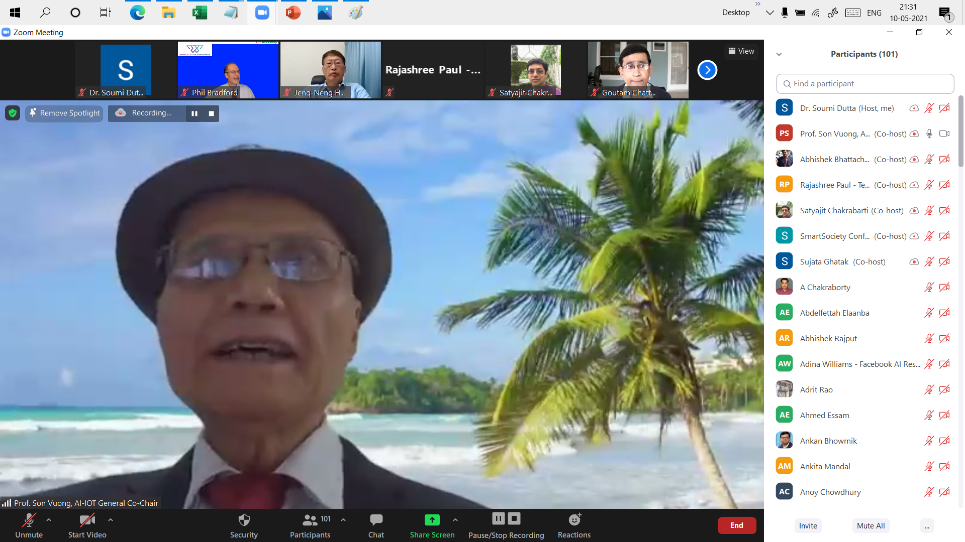The width and height of the screenshot is (965, 542).
Task: Toggle Prof. Son Vuong's video camera icon
Action: [x=944, y=133]
